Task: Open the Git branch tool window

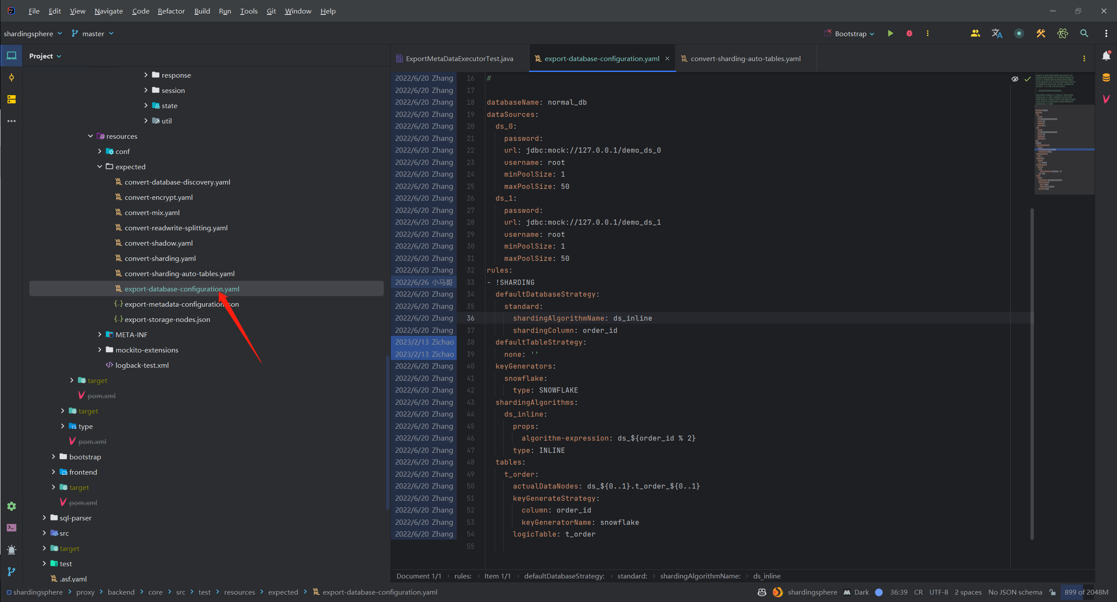Action: coord(11,571)
